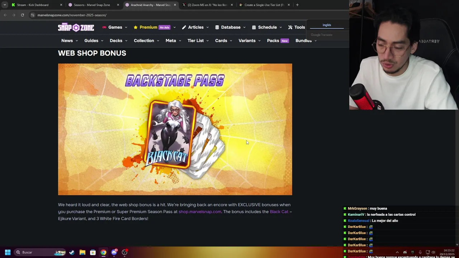The image size is (459, 258).
Task: Open the Tier List submenu
Action: [x=198, y=40]
